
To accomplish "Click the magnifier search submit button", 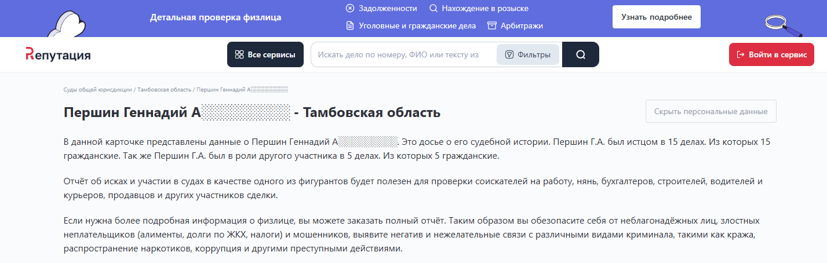I will click(581, 54).
